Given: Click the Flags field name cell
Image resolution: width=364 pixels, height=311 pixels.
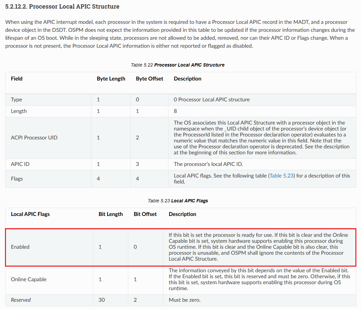Looking at the screenshot, I should tap(17, 179).
